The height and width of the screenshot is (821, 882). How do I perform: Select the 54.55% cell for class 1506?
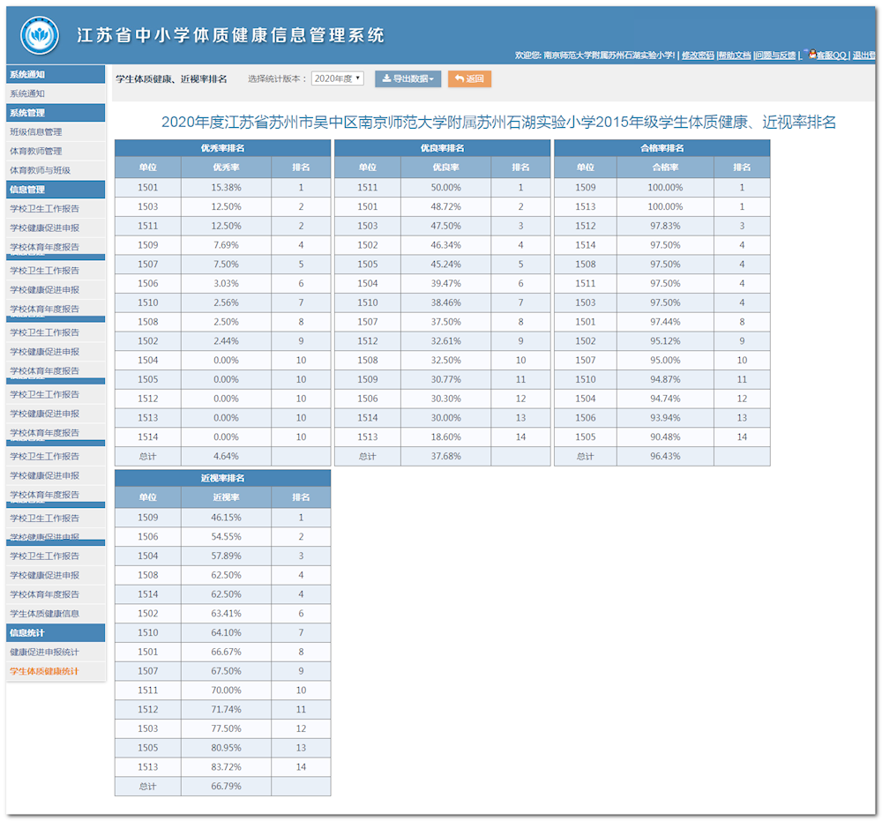(x=226, y=536)
